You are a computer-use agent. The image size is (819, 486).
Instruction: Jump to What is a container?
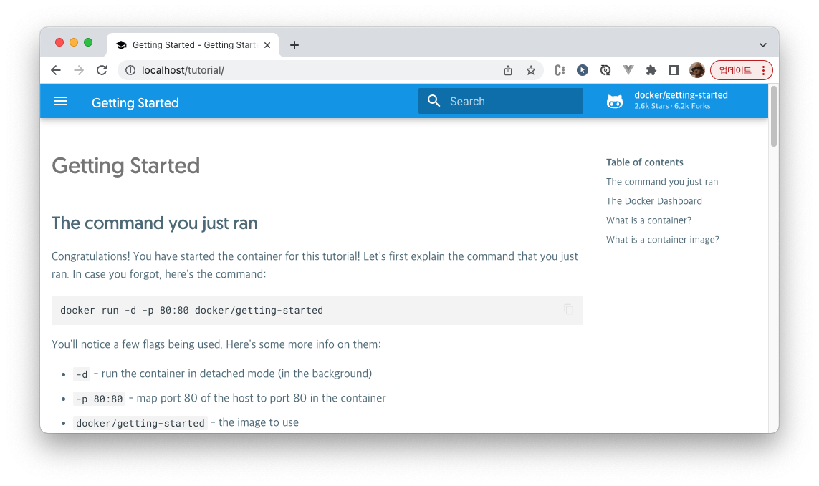[x=648, y=220]
